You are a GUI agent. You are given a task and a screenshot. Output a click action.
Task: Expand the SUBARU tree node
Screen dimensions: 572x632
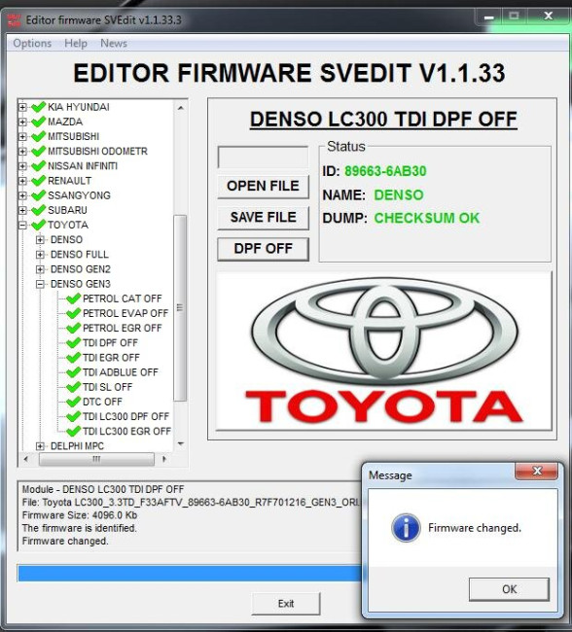(x=23, y=210)
